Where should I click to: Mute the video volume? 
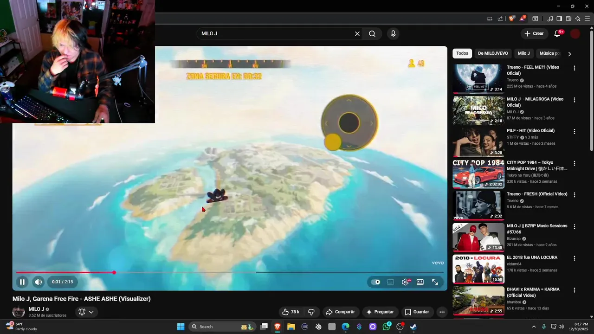coord(38,282)
